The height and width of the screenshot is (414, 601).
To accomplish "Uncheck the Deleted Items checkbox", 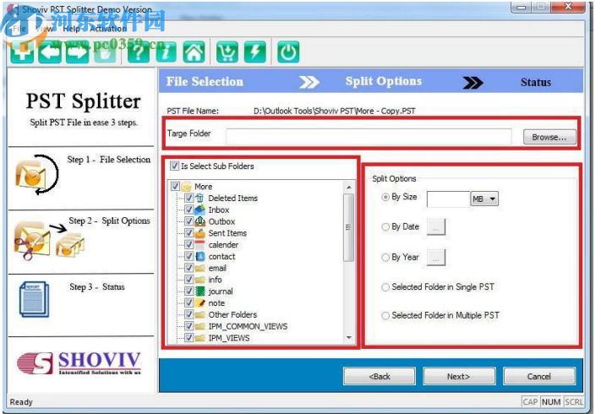I will pyautogui.click(x=189, y=198).
